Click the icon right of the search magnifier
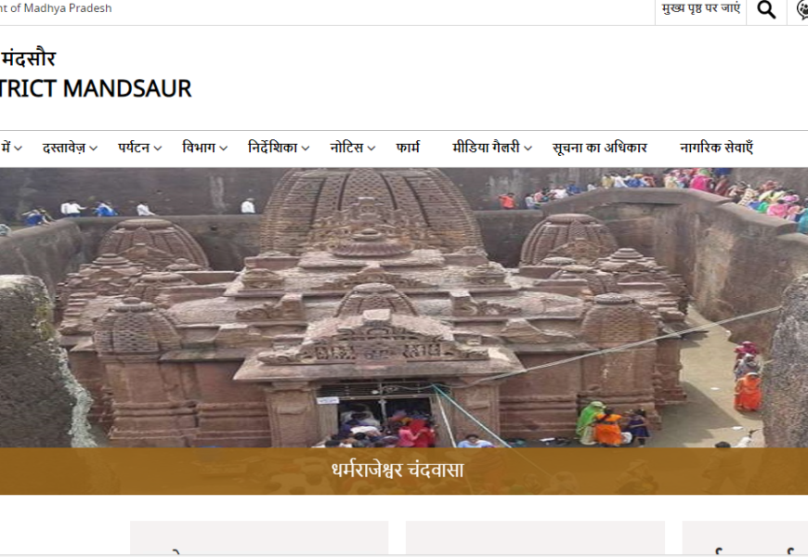This screenshot has width=808, height=557. point(801,10)
